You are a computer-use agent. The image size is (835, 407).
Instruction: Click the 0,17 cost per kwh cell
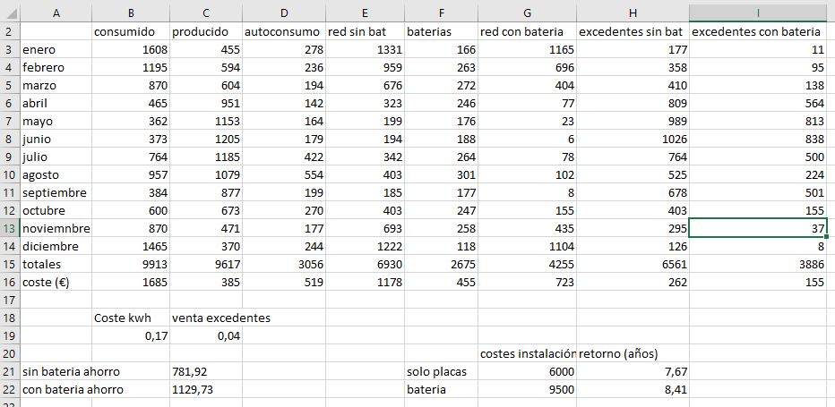[x=131, y=335]
